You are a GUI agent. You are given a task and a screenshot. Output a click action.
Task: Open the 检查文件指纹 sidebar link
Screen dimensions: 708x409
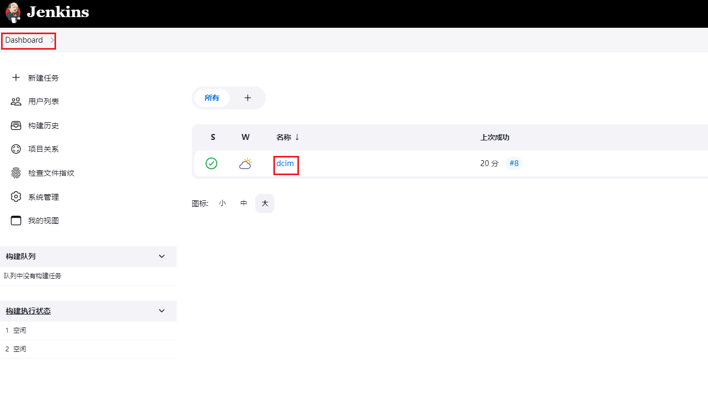point(51,173)
